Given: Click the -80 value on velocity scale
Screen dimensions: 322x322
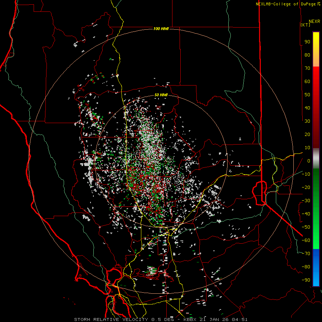Looking at the screenshot, I should tap(306, 267).
